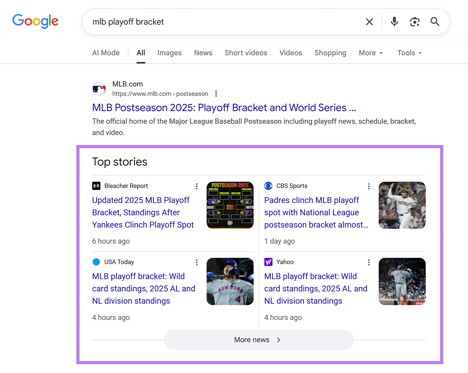Click the Postseason 2025 bracket thumbnail
Viewport: 468px width, 373px height.
click(x=230, y=205)
